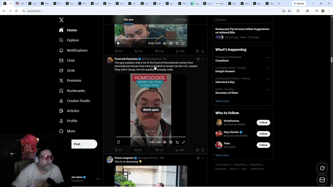
Task: Click Grok icon on Financial Dystopia post
Action: (x=198, y=59)
